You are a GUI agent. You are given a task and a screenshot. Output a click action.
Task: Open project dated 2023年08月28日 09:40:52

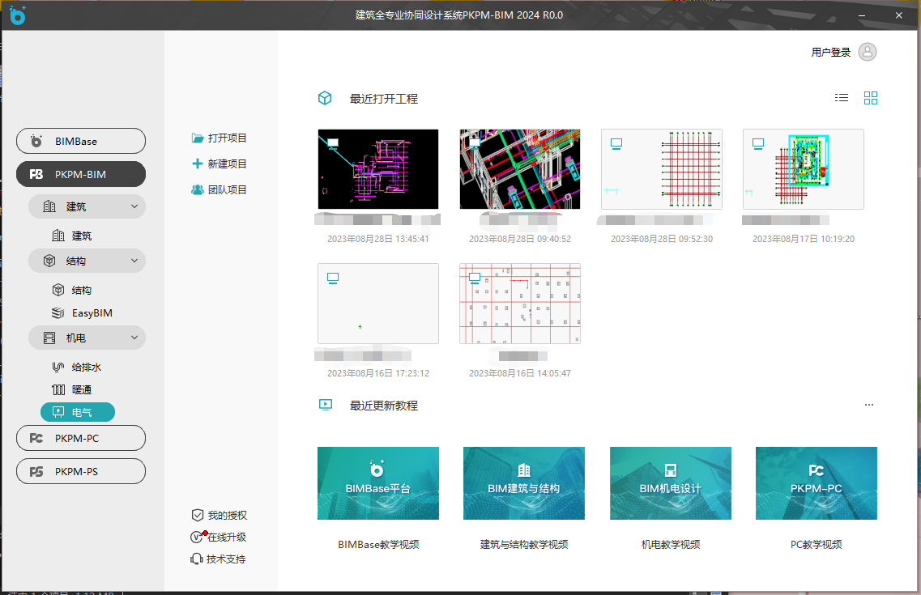[520, 169]
